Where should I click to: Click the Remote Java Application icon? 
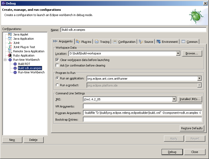(10, 51)
